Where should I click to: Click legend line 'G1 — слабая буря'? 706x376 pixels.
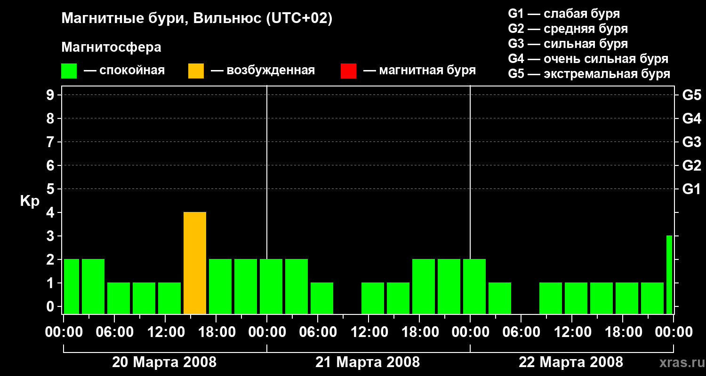click(564, 13)
